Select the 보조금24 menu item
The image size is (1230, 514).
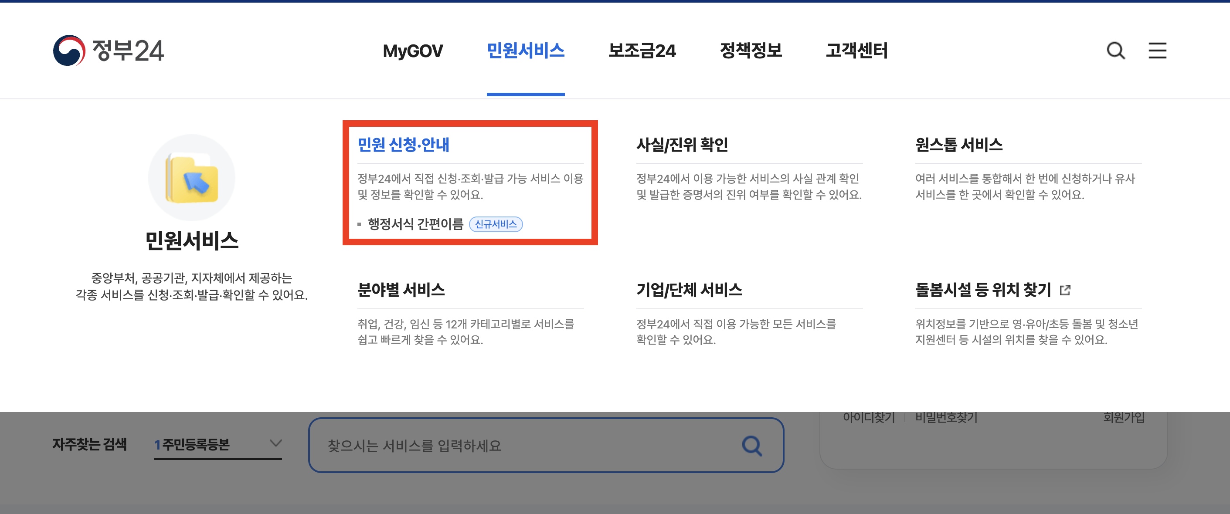[x=642, y=51]
